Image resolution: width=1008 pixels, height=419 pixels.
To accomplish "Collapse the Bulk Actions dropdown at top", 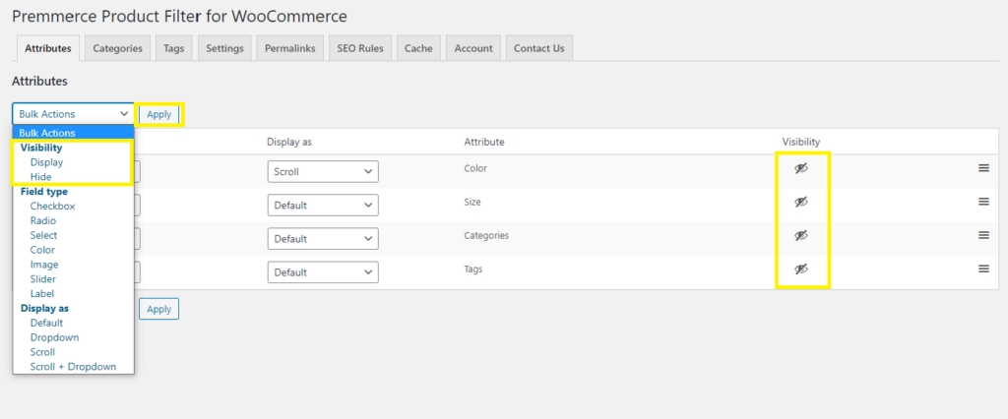I will [73, 114].
